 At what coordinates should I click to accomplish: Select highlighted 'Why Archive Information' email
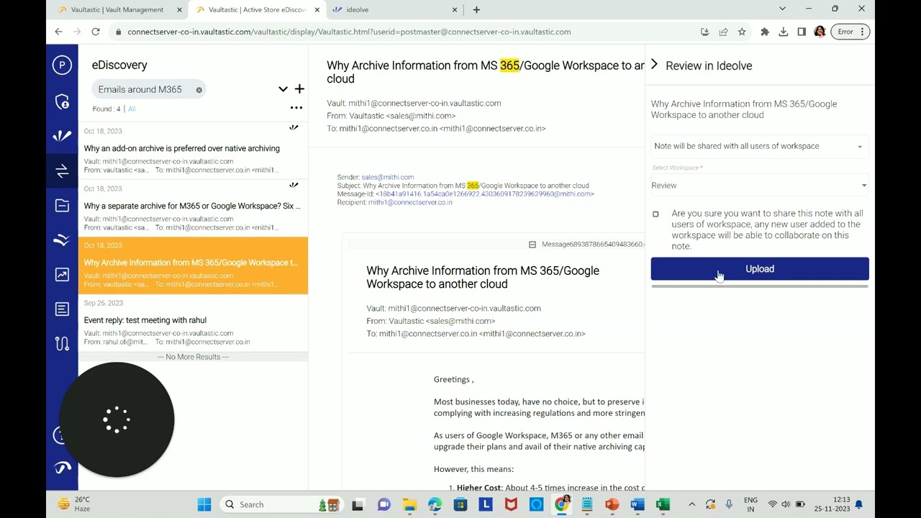tap(193, 265)
